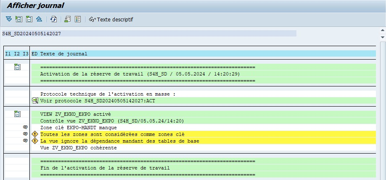Click the collapse one level toolbar icon
Viewport: 386px width, 180px height.
tap(29, 19)
